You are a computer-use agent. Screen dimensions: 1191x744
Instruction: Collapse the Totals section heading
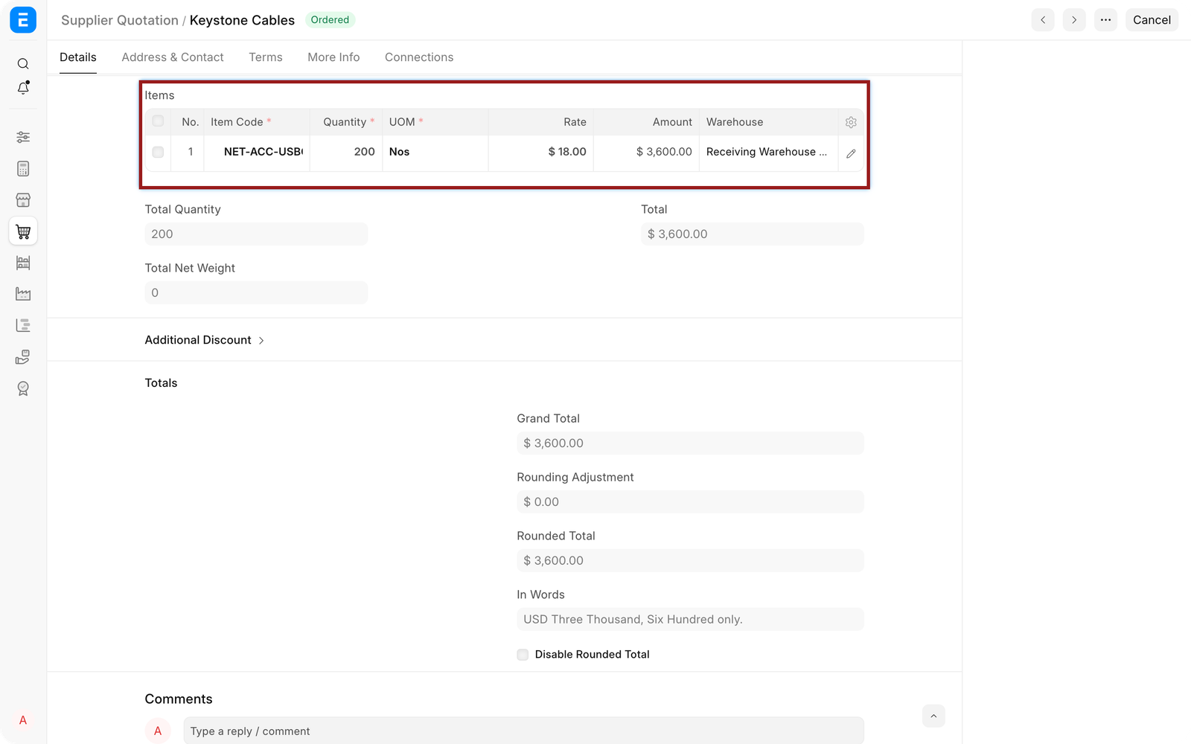point(161,383)
